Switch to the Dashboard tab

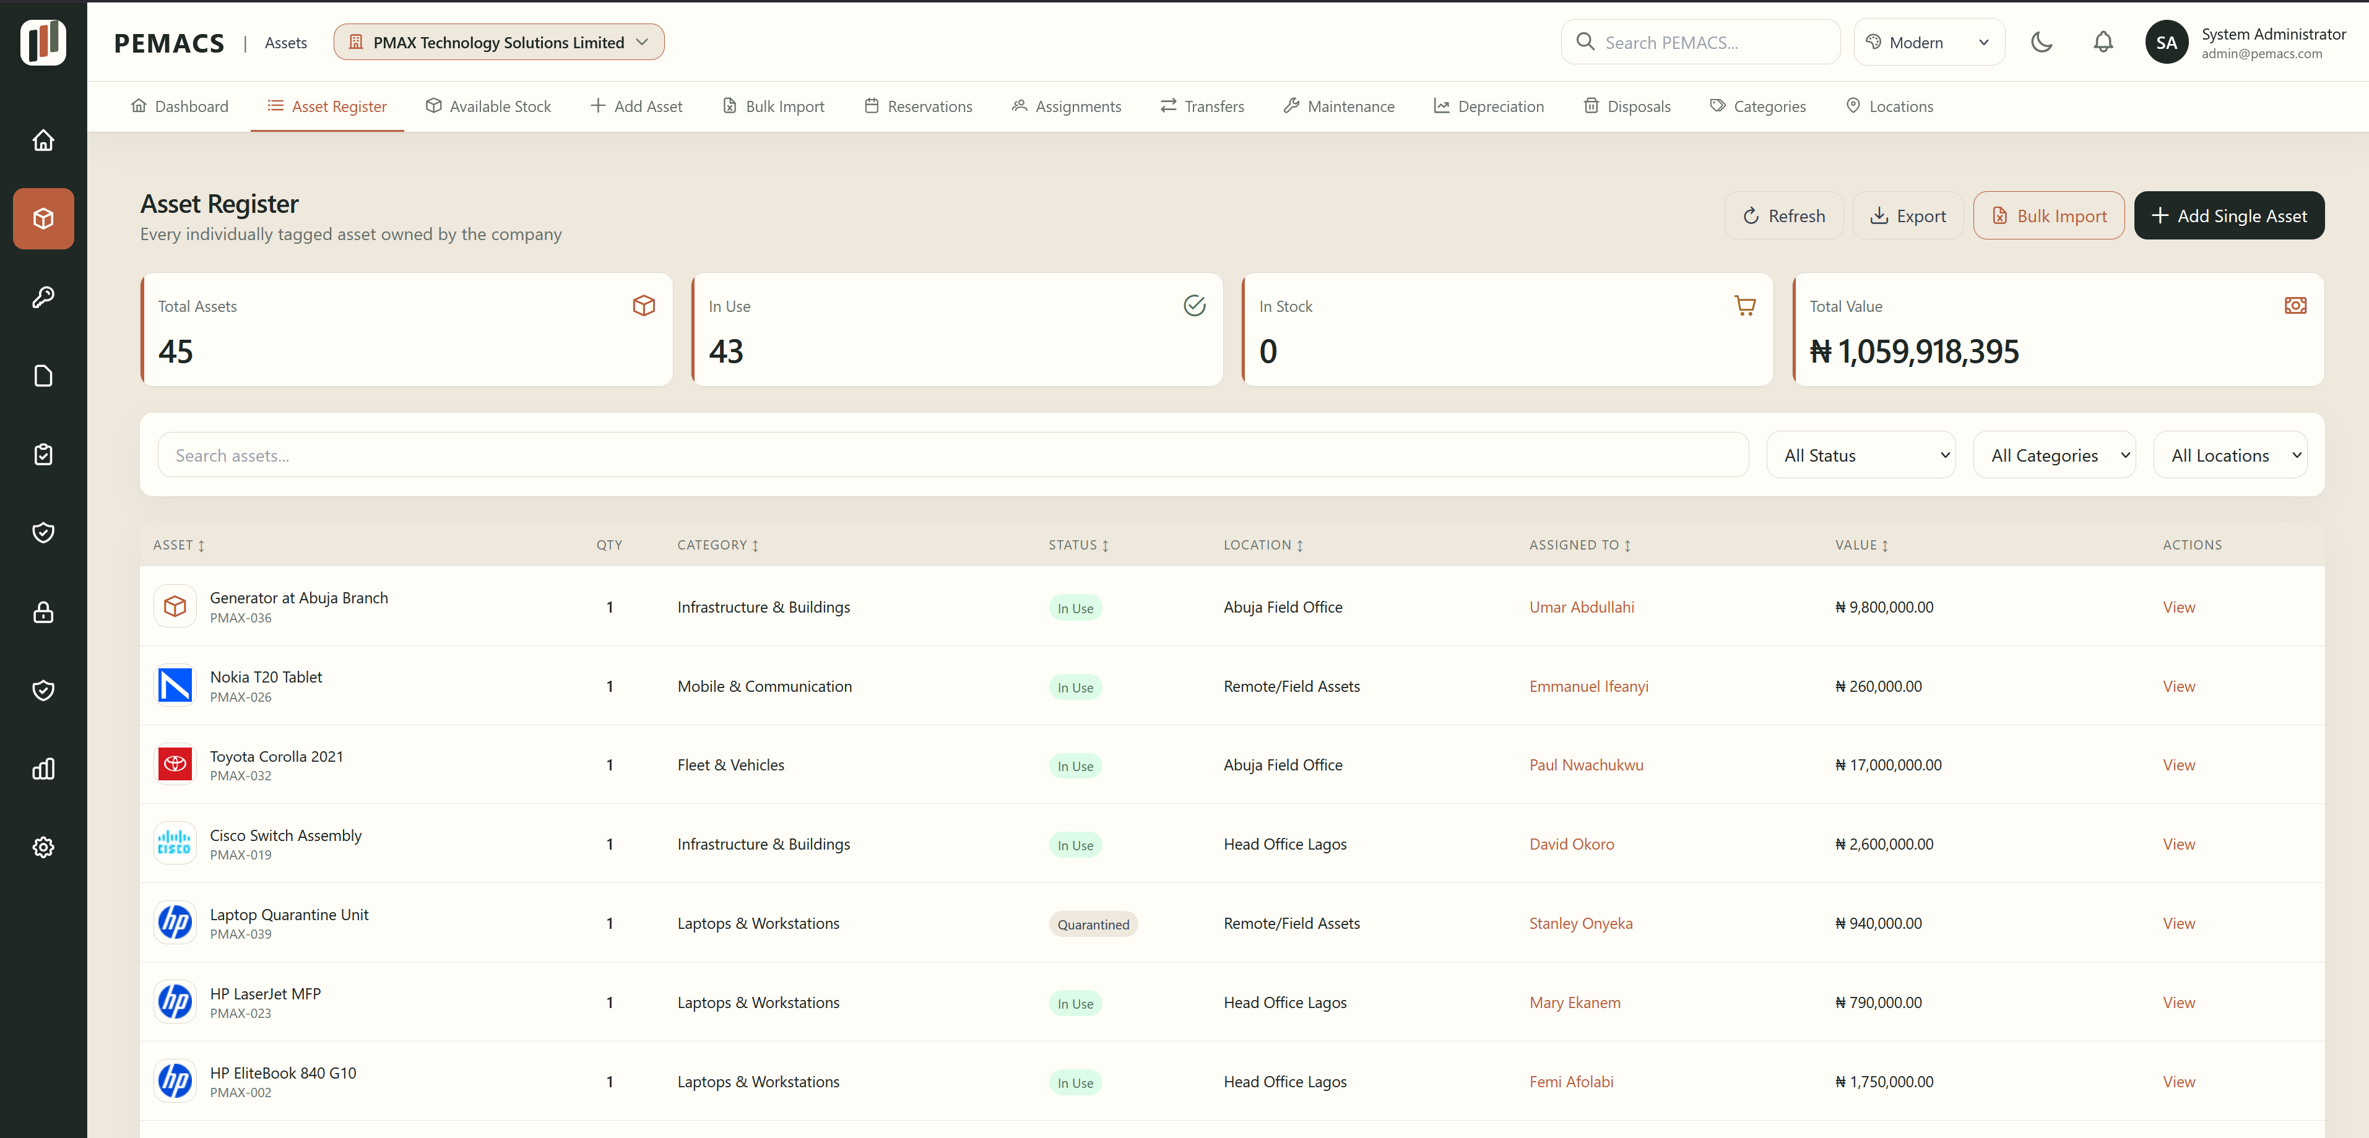[180, 106]
